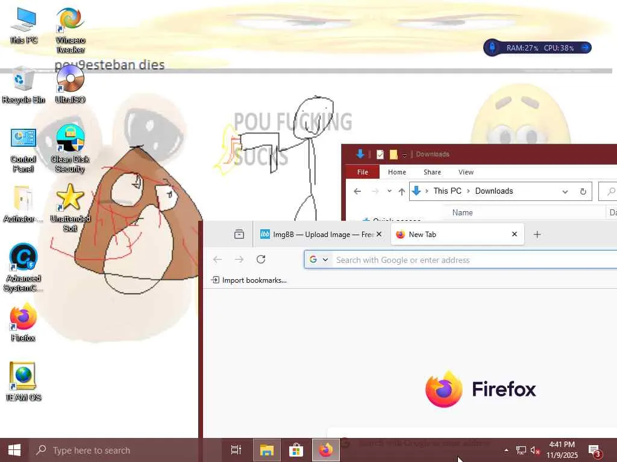Click the RAM CPU monitor widget arrow

(585, 48)
